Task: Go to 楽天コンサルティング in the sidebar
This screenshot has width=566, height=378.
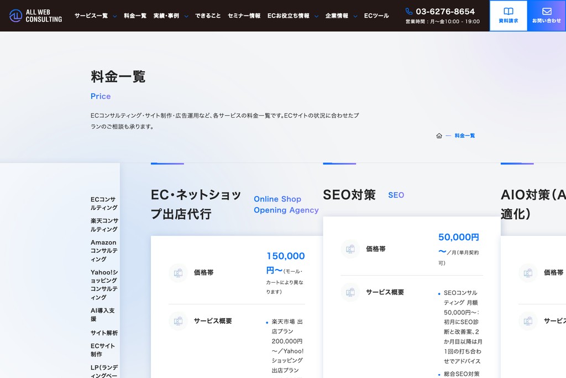Action: [104, 225]
